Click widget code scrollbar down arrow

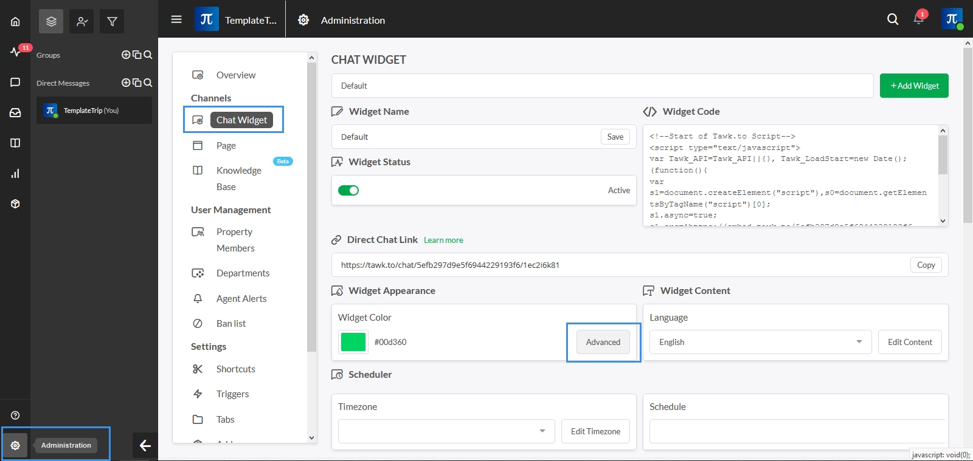click(x=943, y=221)
